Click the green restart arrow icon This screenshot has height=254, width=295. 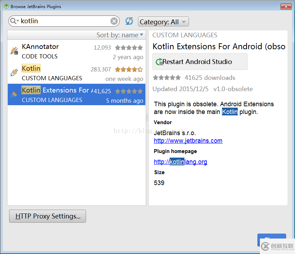[159, 62]
